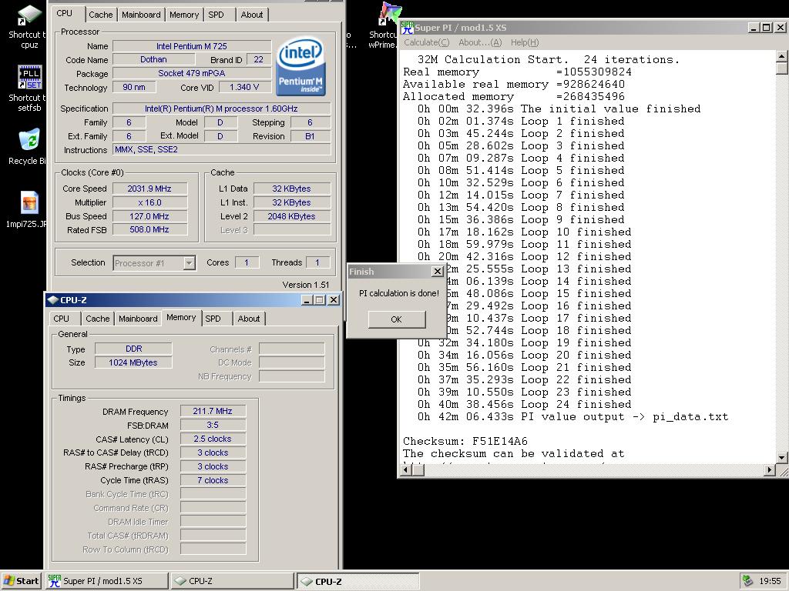Image resolution: width=789 pixels, height=591 pixels.
Task: Click Super PI vertical scrollbar down arrow
Action: click(x=781, y=457)
